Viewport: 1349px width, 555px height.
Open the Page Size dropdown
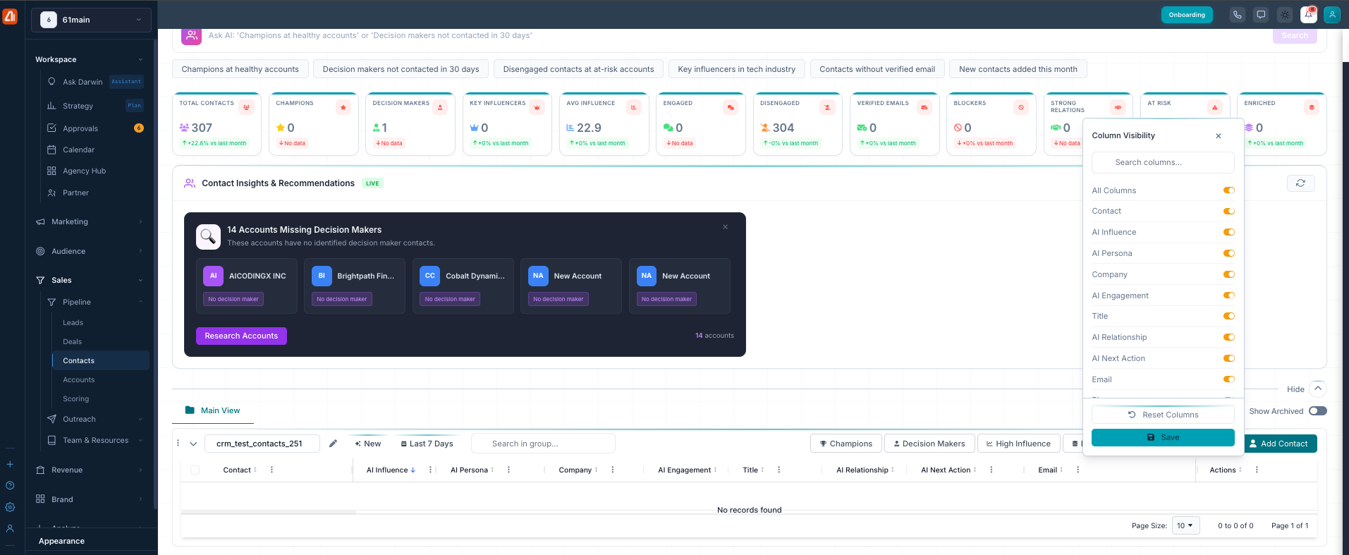point(1185,525)
